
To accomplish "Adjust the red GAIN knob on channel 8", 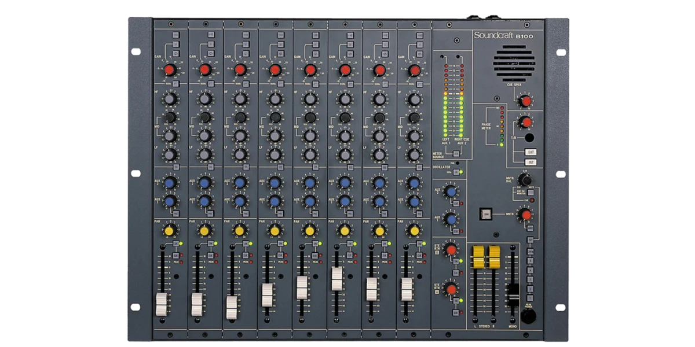I will point(414,70).
